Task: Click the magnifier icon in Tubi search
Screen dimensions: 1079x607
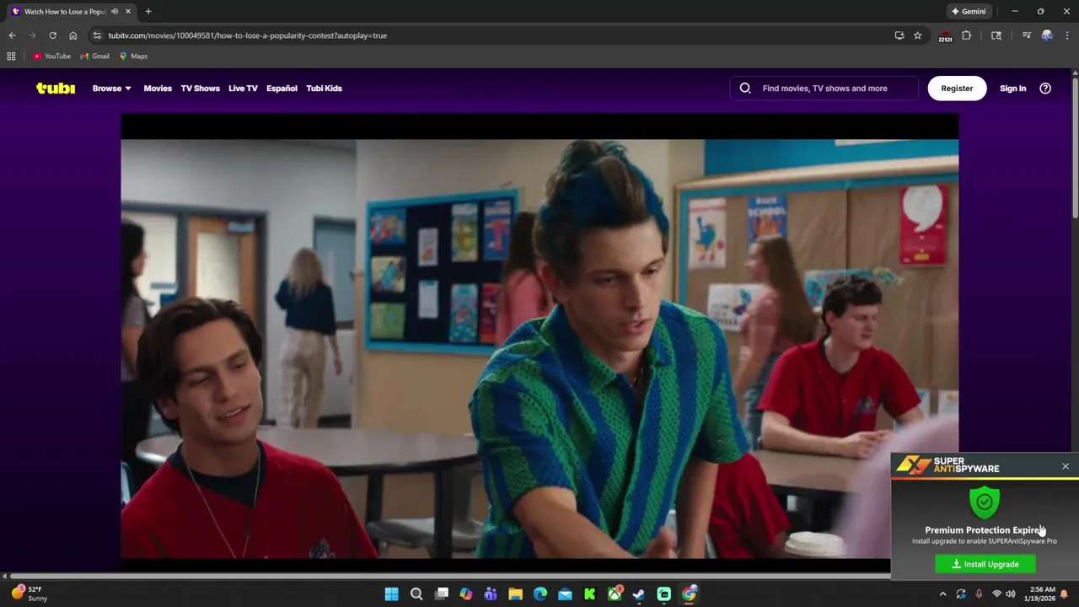Action: (745, 88)
